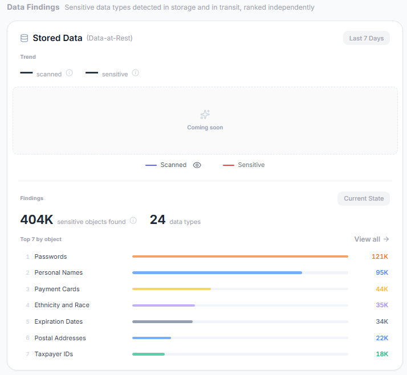Select the Personal Names finding
The width and height of the screenshot is (407, 375).
click(58, 272)
